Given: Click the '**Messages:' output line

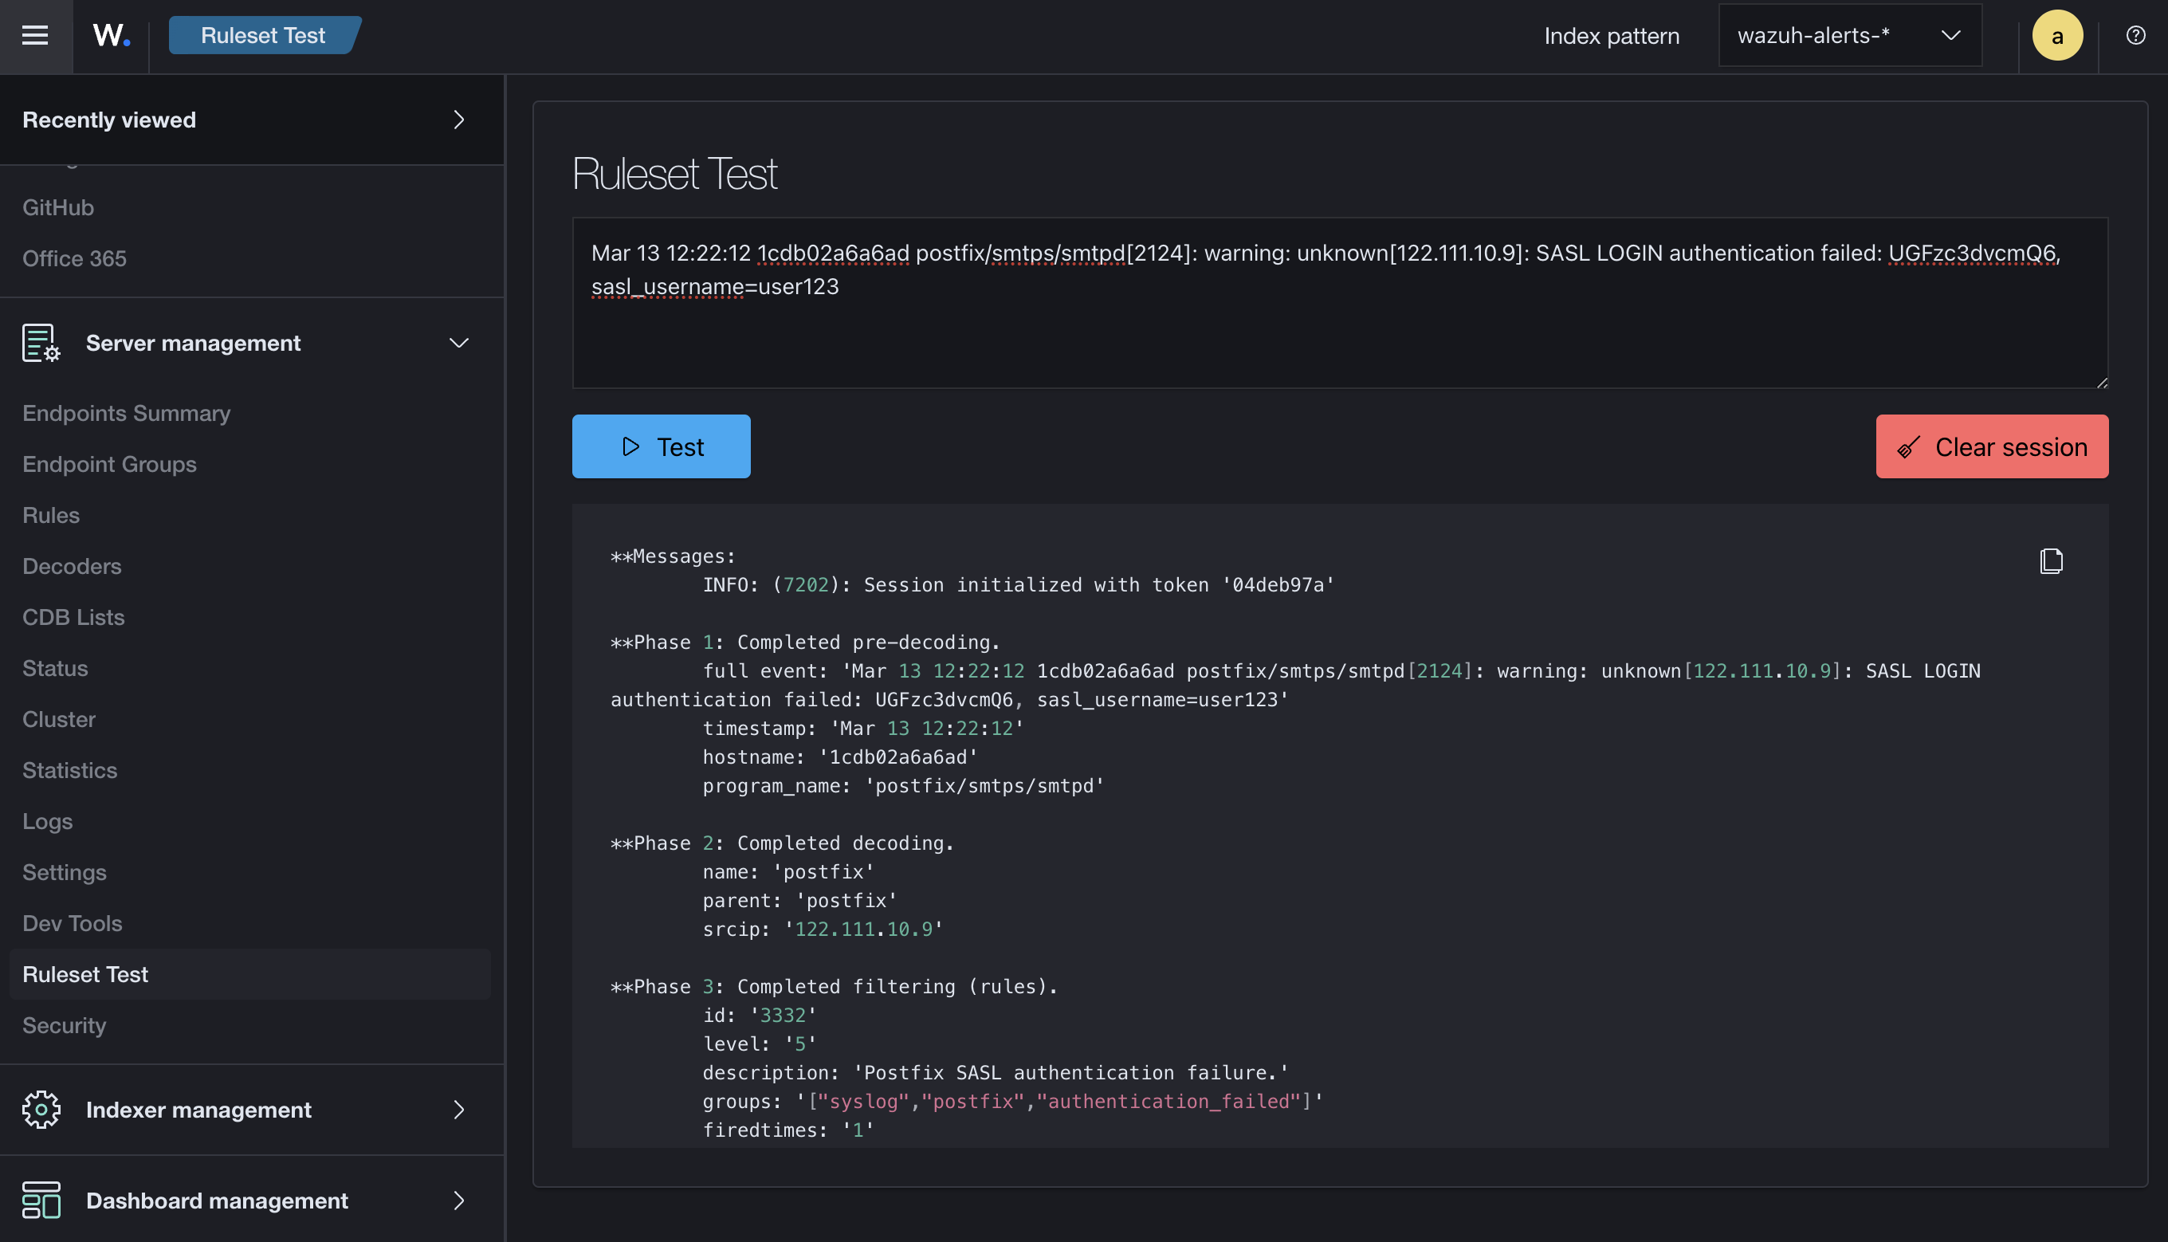Looking at the screenshot, I should (x=673, y=556).
